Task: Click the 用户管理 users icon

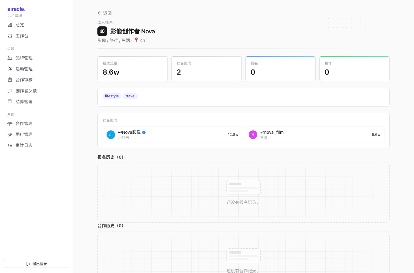Action: click(x=10, y=134)
